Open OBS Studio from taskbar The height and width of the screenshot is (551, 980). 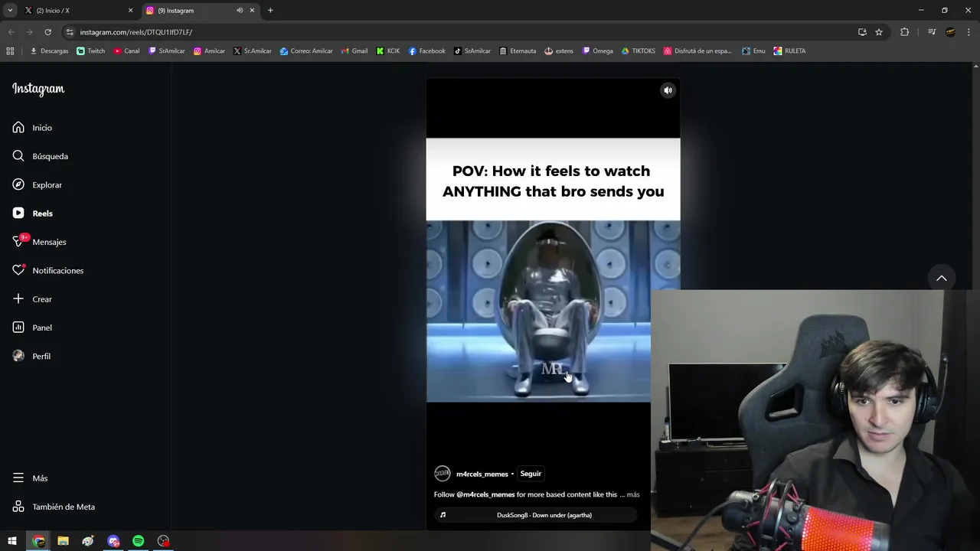(163, 541)
